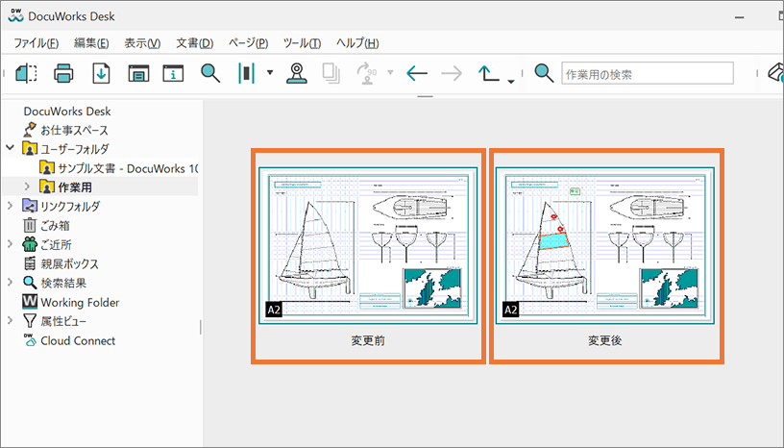Expand the 属性ビュー node
The height and width of the screenshot is (448, 784).
coord(10,320)
